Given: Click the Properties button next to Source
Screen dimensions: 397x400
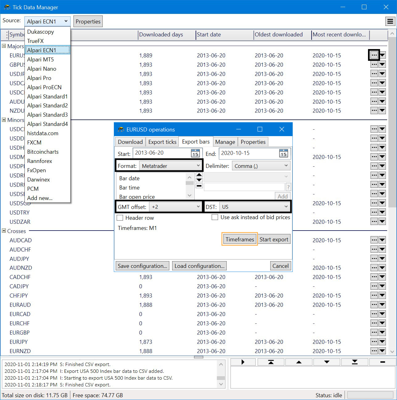Looking at the screenshot, I should (88, 22).
